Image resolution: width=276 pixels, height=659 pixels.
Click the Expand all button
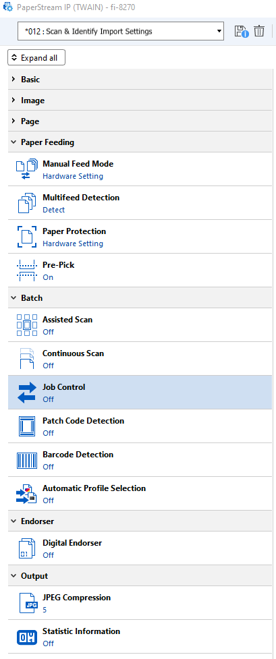coord(36,58)
